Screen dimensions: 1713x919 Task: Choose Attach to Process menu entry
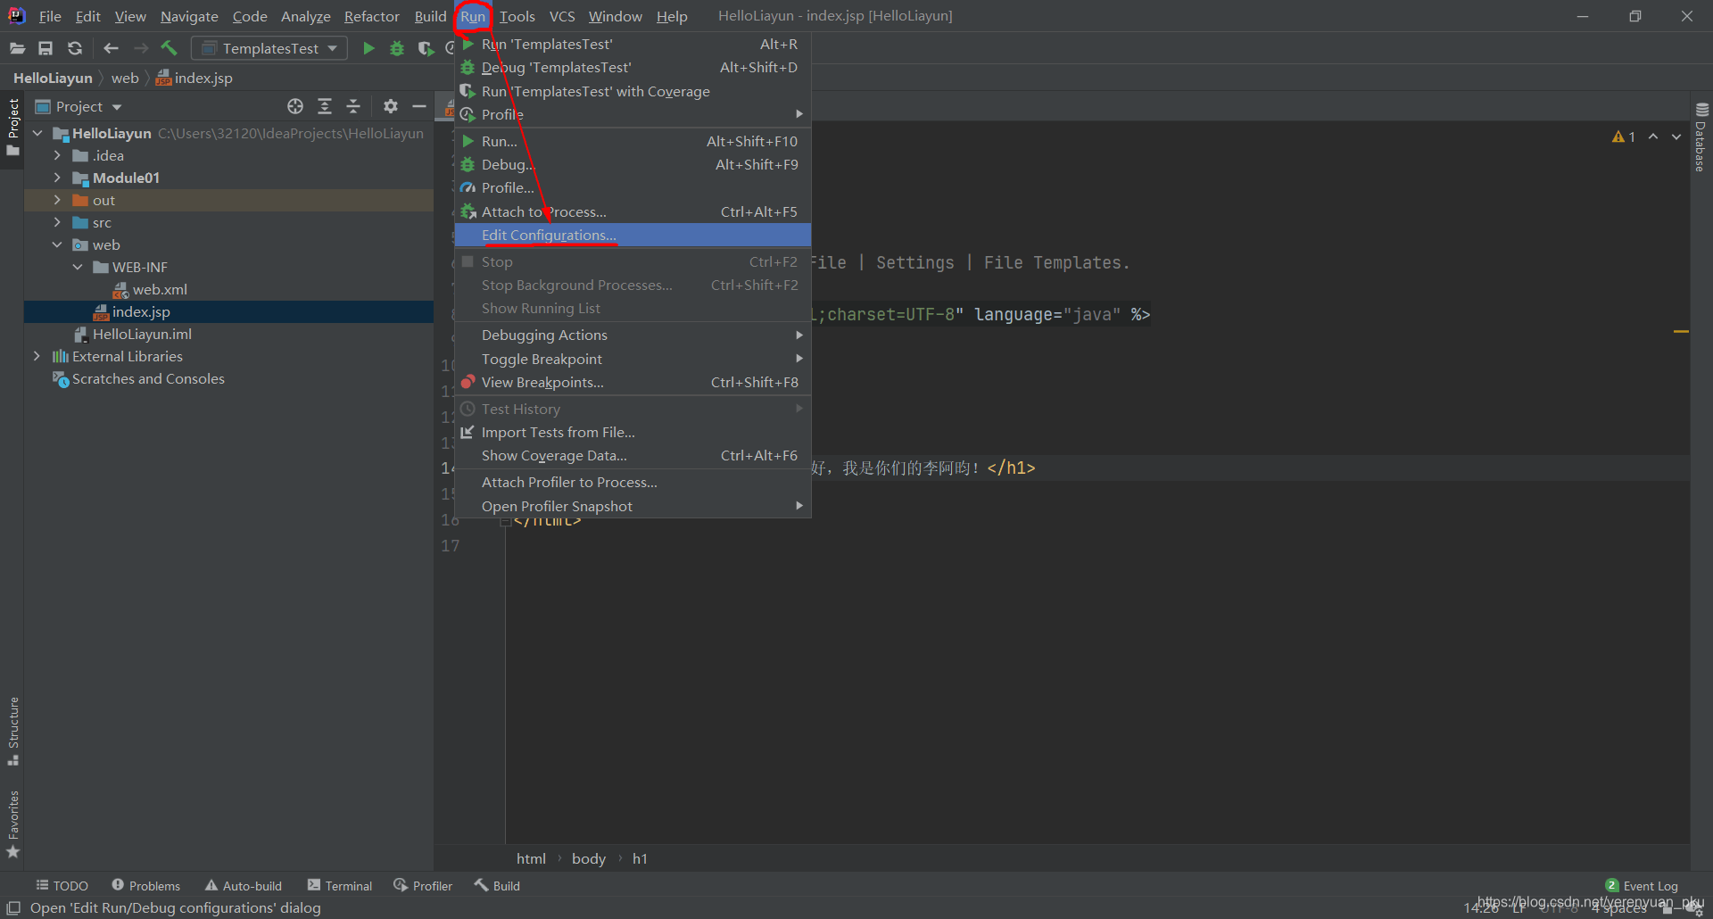pyautogui.click(x=633, y=211)
